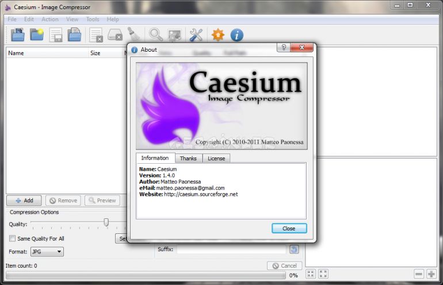The width and height of the screenshot is (443, 285).
Task: Click the Remove button
Action: 63,201
